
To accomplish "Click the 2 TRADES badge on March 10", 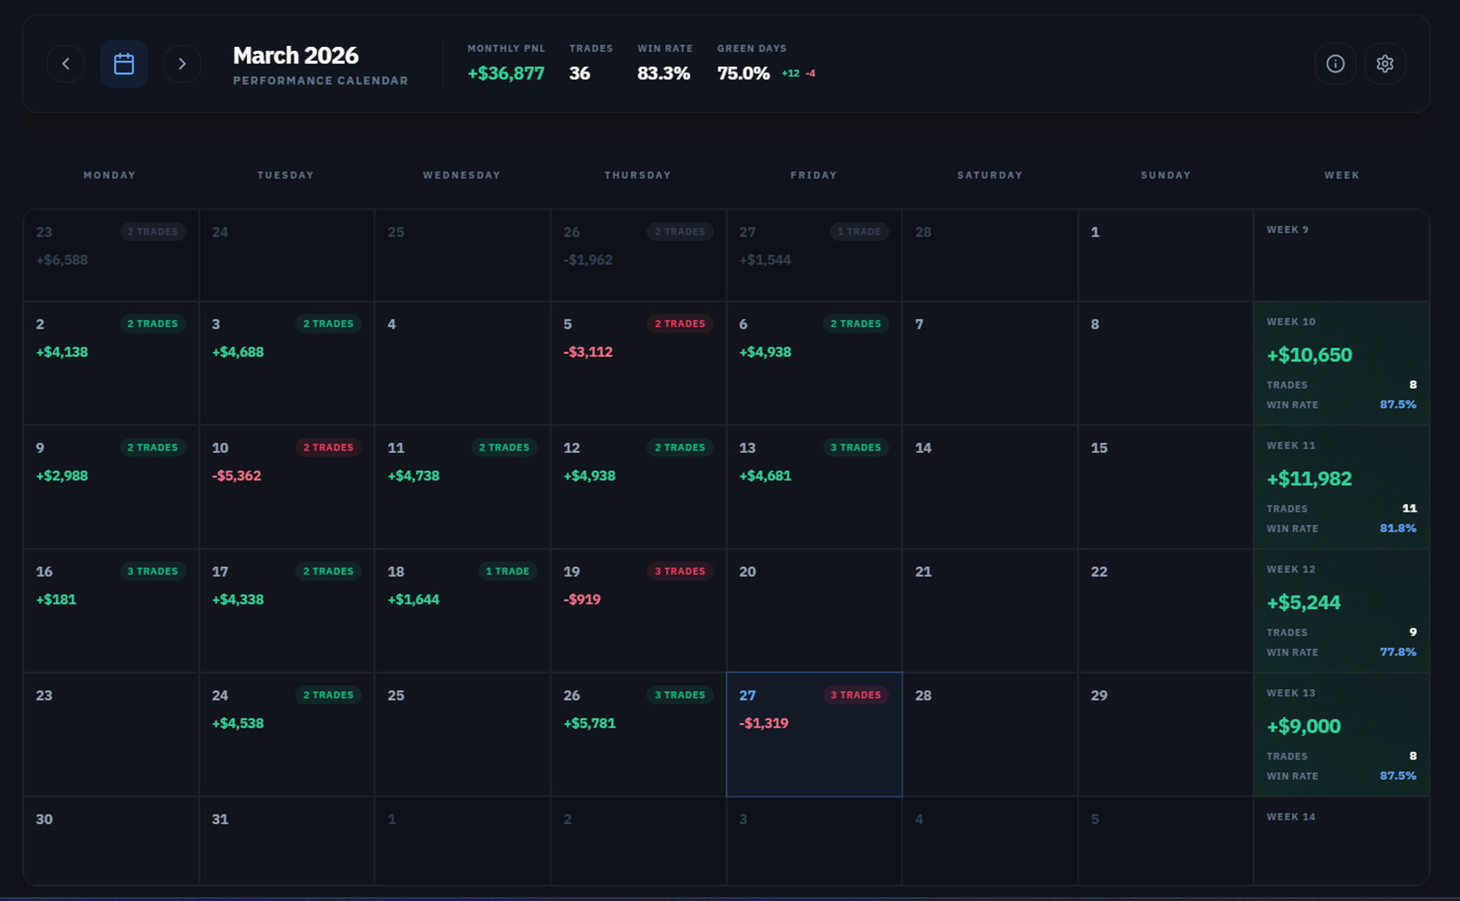I will (328, 447).
